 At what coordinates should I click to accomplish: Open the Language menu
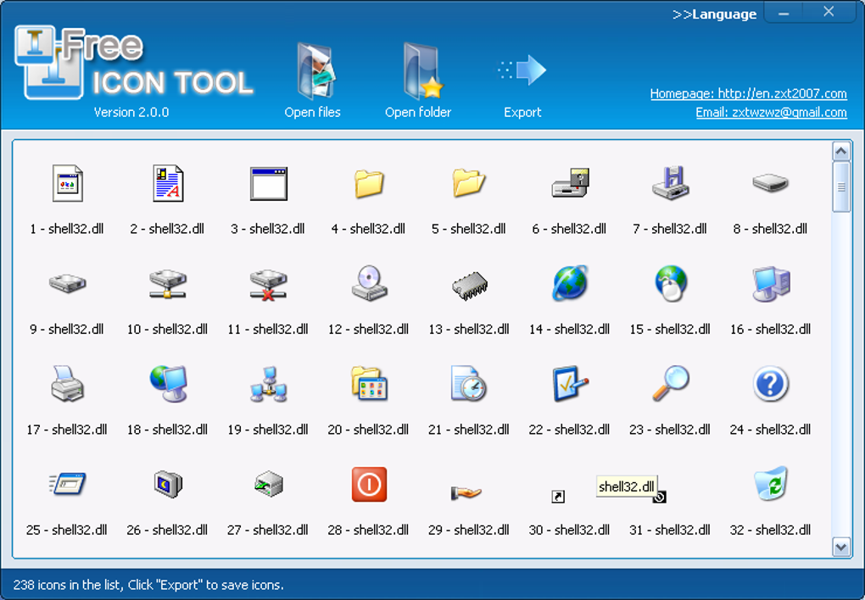pos(714,14)
